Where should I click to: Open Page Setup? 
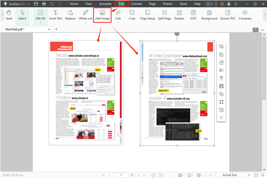pos(148,15)
